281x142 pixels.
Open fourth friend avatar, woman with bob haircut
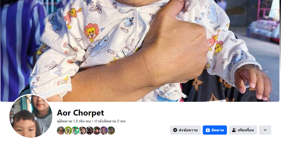point(82,131)
